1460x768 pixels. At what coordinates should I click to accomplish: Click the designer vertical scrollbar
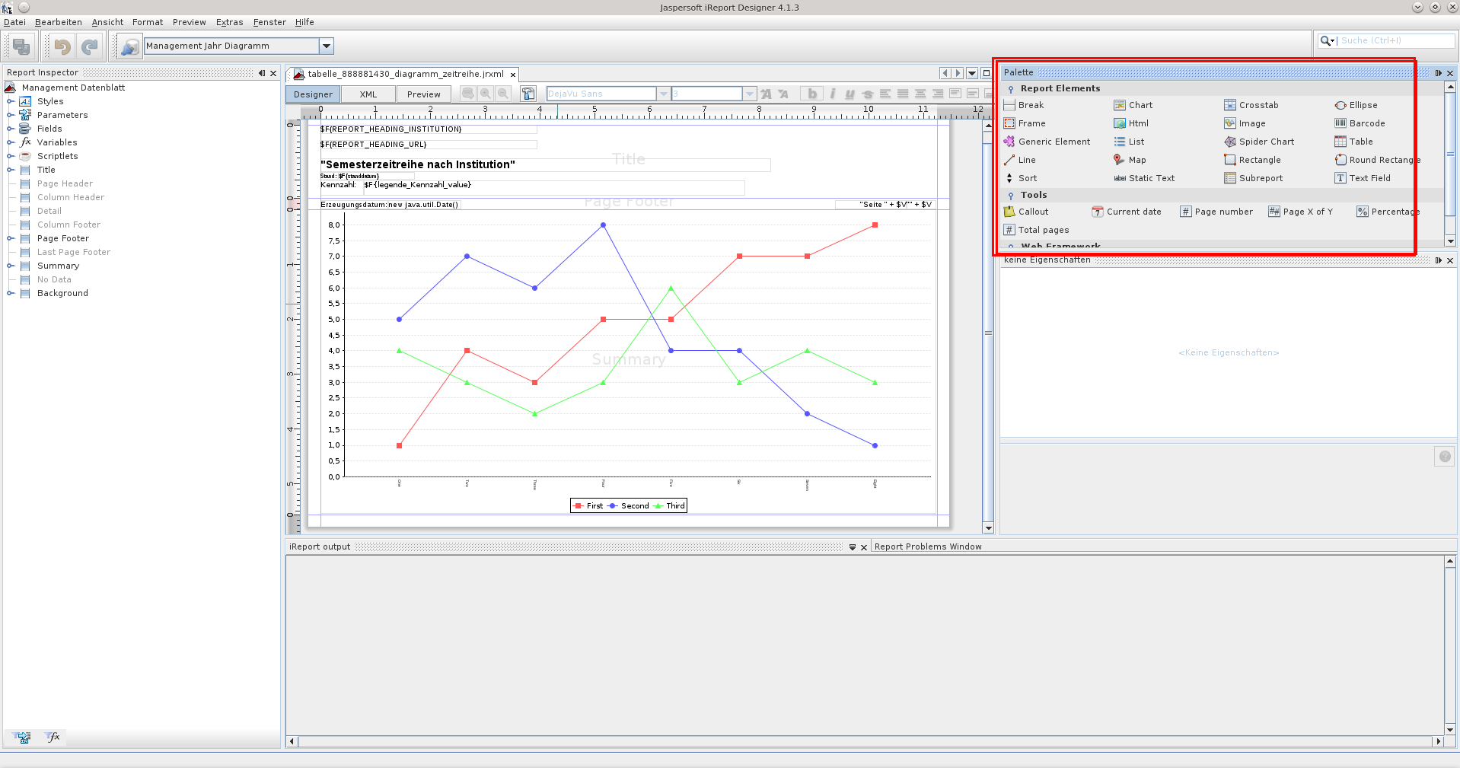(x=988, y=327)
